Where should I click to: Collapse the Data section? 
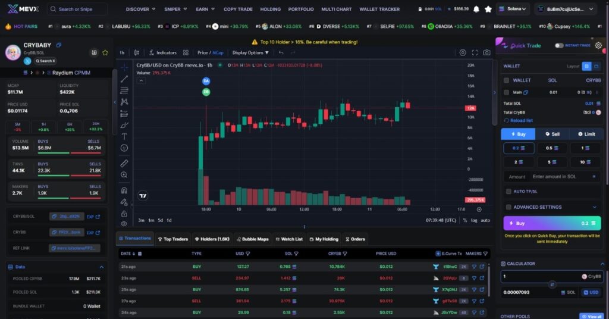pos(101,267)
